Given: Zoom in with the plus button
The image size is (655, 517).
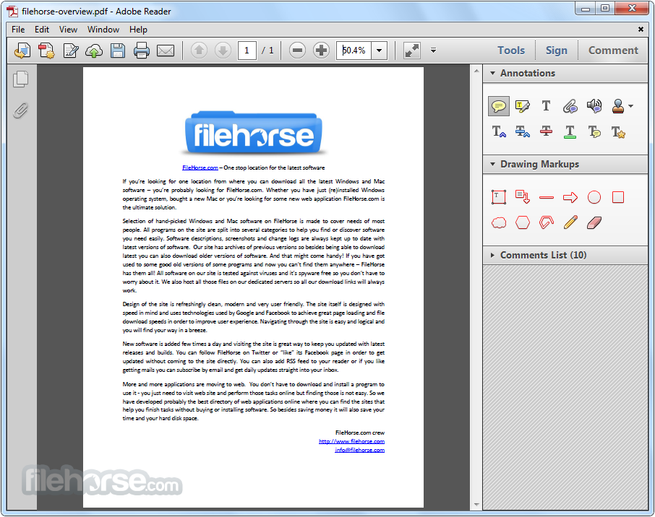Looking at the screenshot, I should [321, 51].
